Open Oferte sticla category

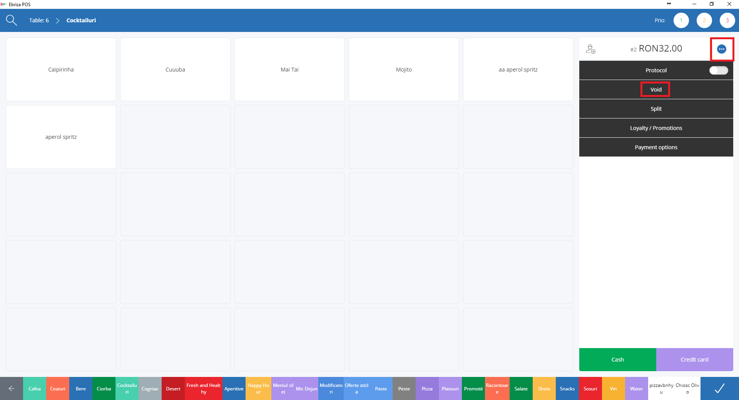[x=356, y=388]
